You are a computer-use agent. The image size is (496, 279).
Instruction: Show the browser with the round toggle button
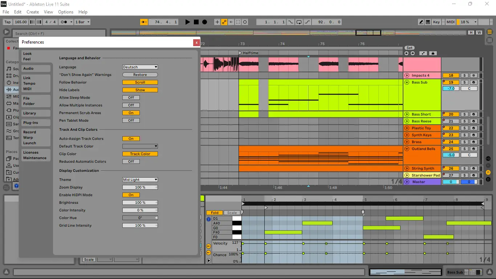6,32
